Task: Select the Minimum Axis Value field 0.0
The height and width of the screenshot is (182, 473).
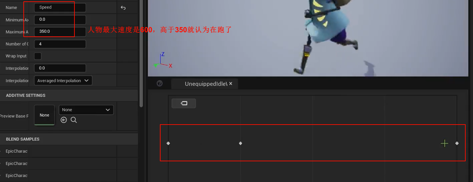Action: point(60,19)
